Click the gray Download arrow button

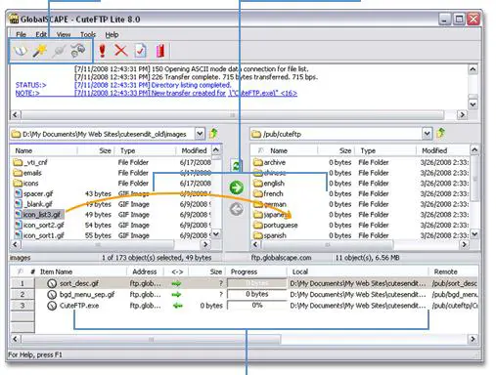[236, 209]
